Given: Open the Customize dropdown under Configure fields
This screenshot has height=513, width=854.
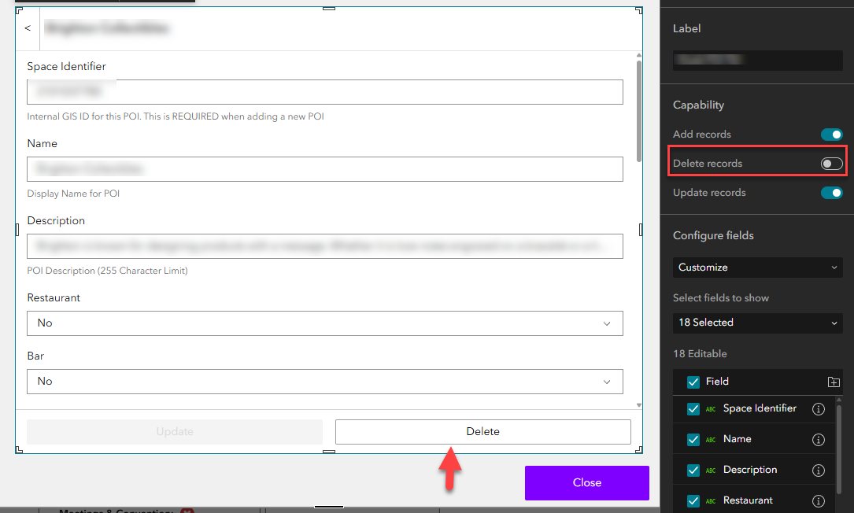Looking at the screenshot, I should (x=756, y=268).
